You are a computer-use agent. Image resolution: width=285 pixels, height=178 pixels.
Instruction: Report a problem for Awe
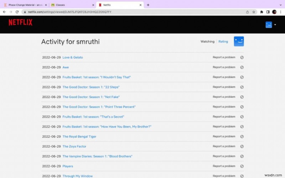point(224,67)
